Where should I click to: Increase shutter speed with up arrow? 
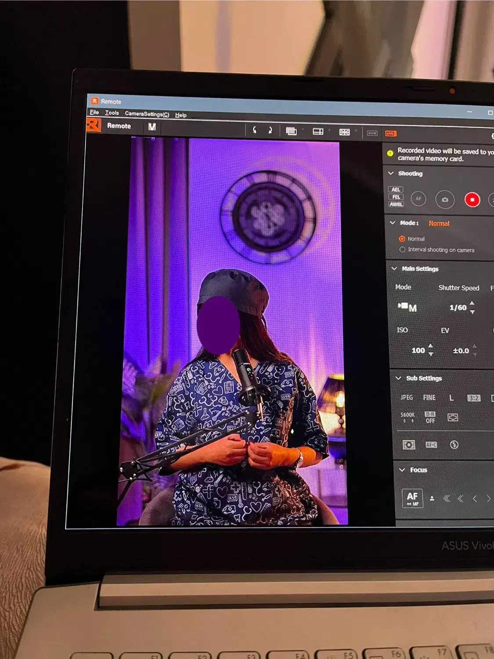tap(472, 303)
